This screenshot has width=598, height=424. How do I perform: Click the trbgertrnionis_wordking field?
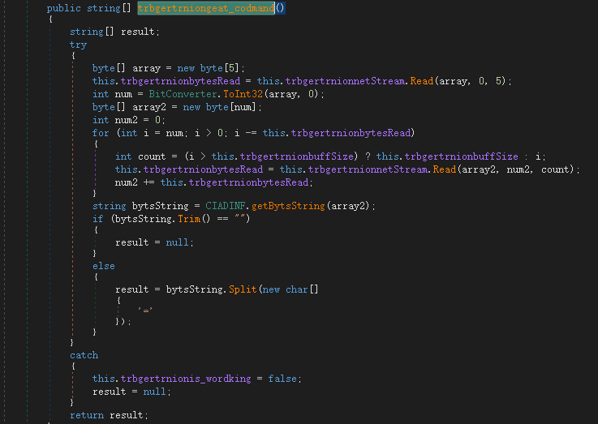[186, 379]
